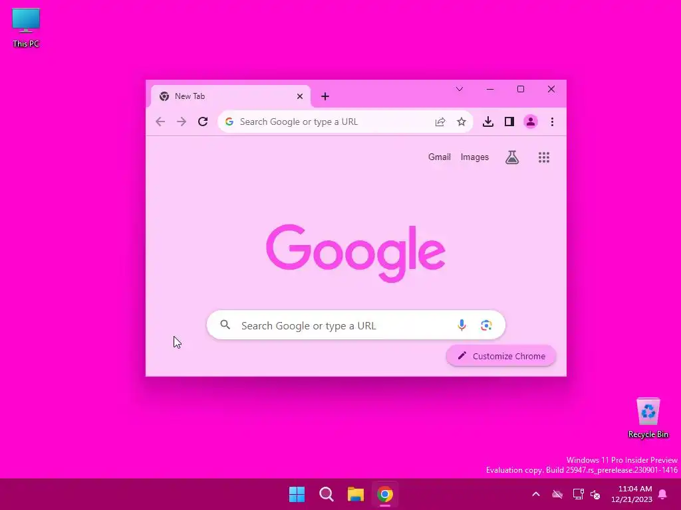Click Chrome's forward navigation arrow
681x510 pixels.
tap(182, 122)
